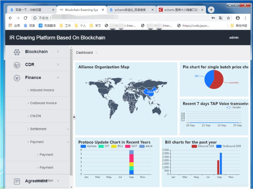Expand the Settlement submenu
Viewport: 253px width, 189px height.
68,129
